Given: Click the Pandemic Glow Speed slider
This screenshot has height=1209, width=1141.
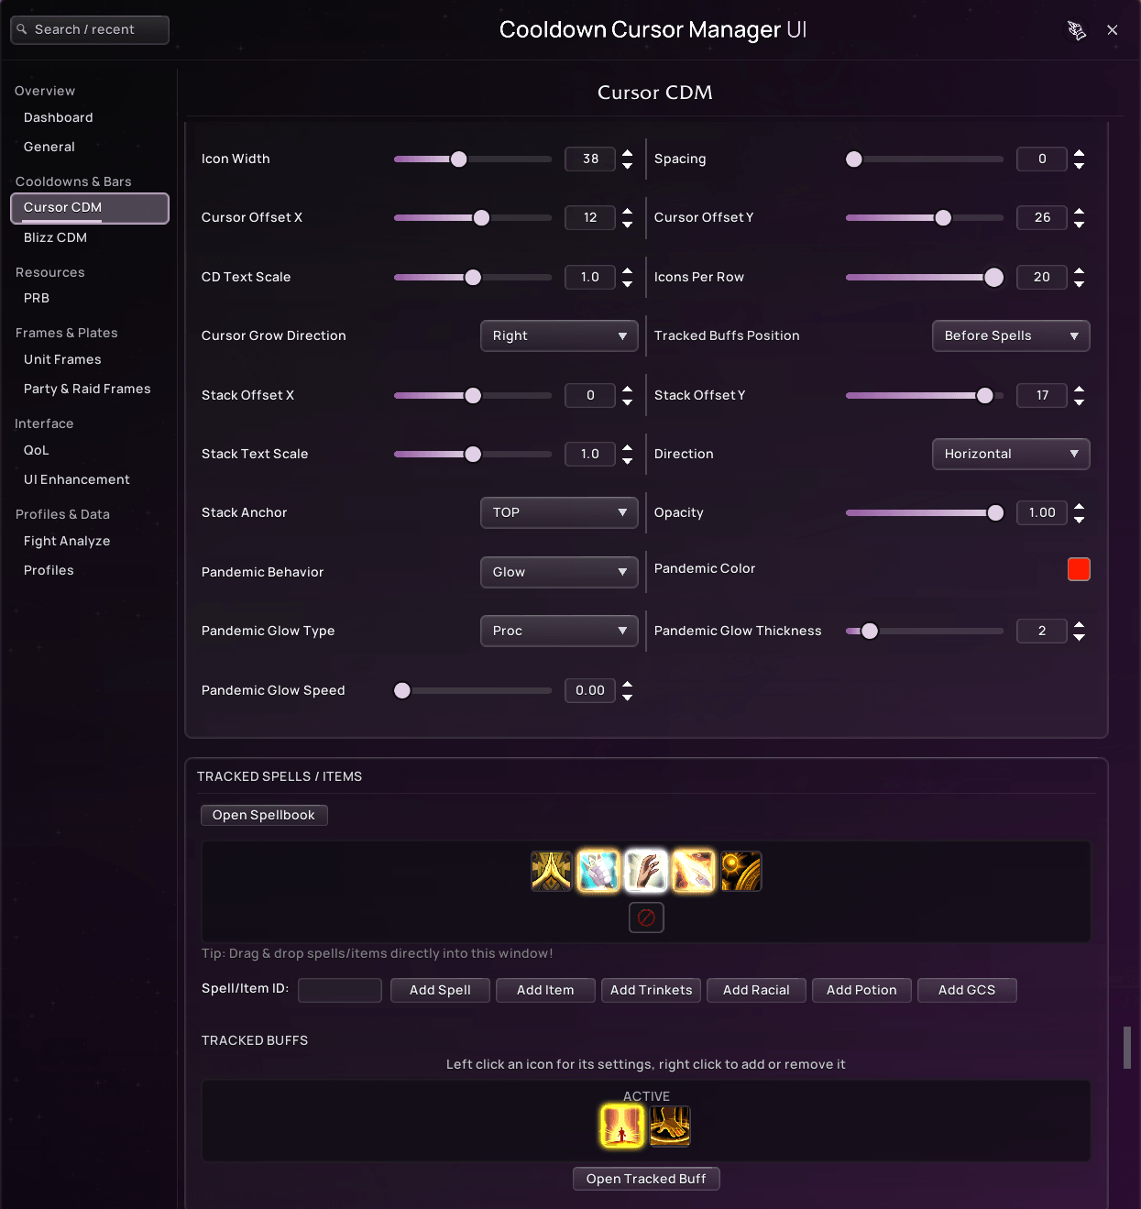Looking at the screenshot, I should [x=473, y=690].
